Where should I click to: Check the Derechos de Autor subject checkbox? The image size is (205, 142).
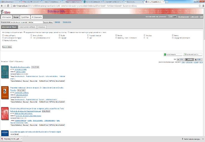[x=31, y=35]
